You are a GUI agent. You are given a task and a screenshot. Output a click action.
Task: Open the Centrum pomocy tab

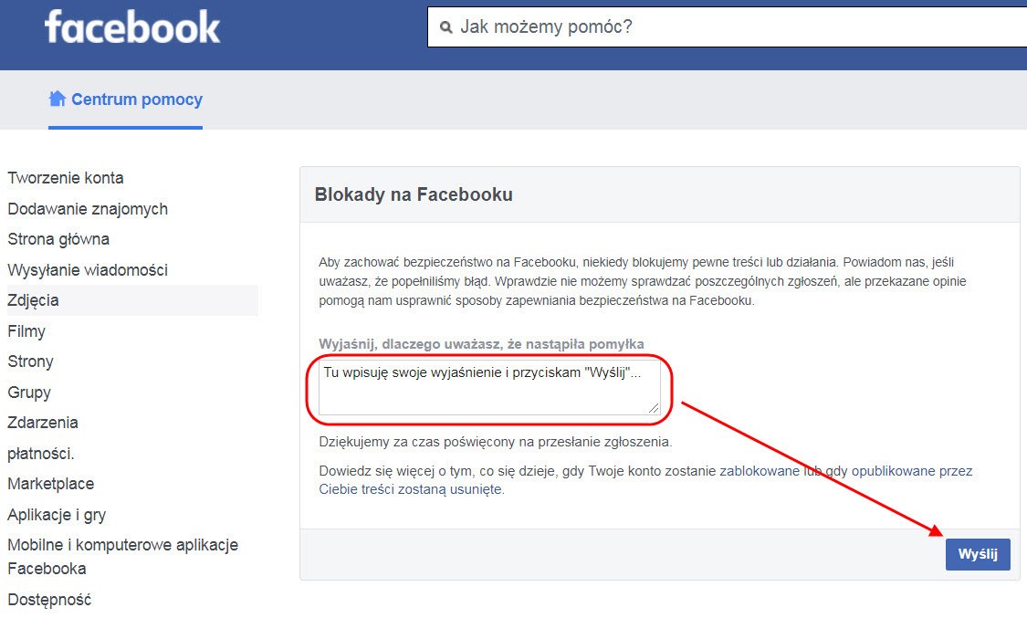[136, 100]
